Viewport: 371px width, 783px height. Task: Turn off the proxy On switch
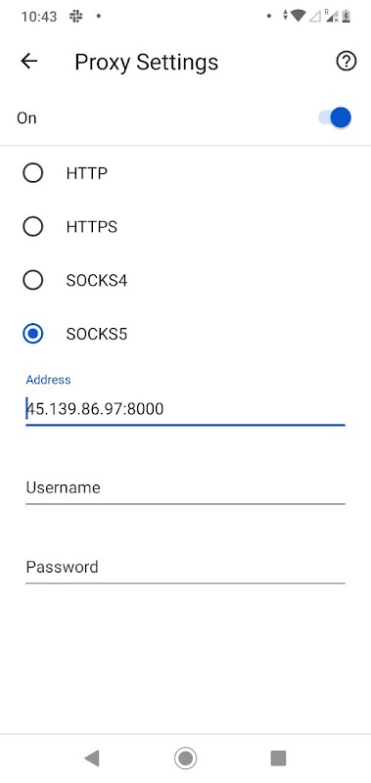(335, 117)
